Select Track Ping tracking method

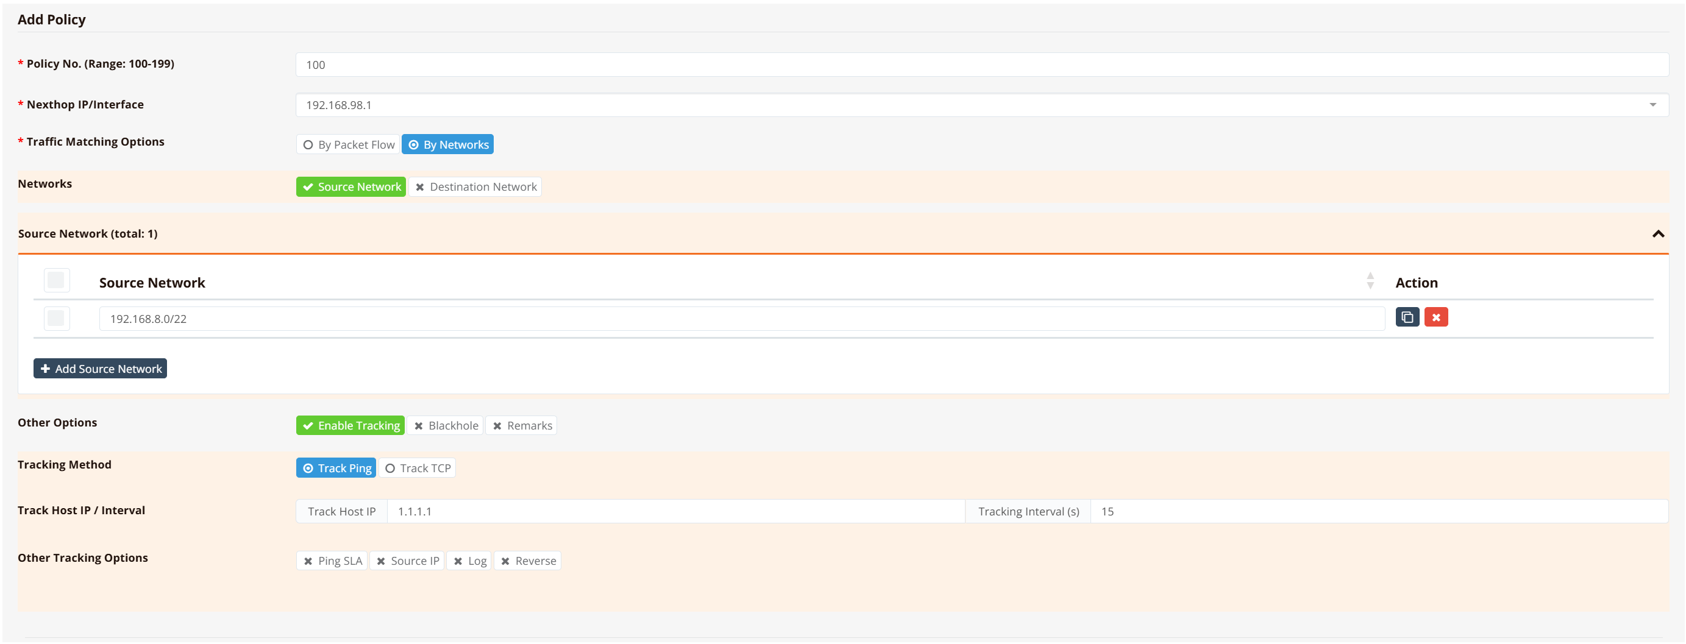[x=336, y=468]
